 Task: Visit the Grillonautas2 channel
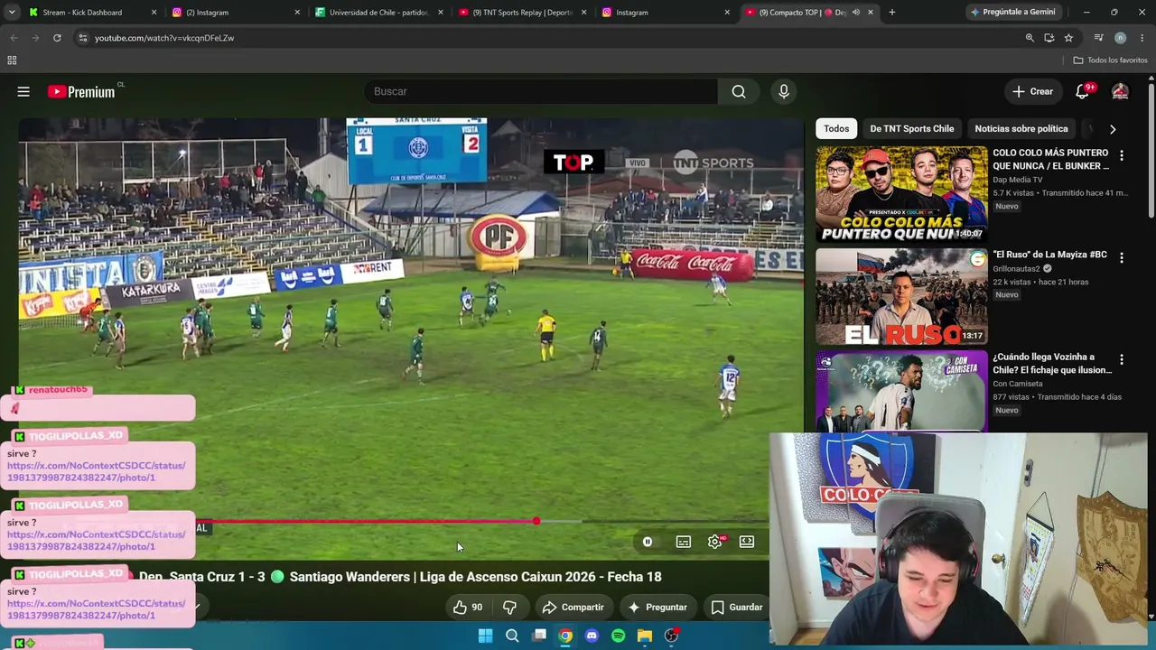(x=1018, y=269)
